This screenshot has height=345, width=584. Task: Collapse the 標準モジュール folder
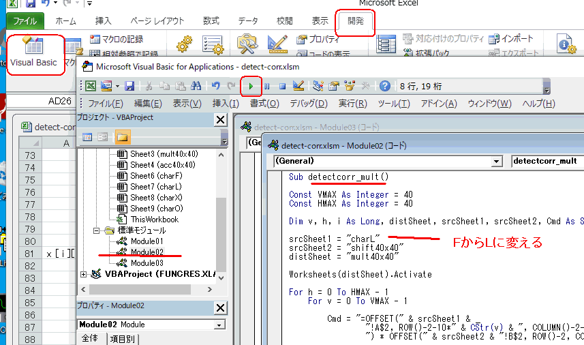coord(96,230)
